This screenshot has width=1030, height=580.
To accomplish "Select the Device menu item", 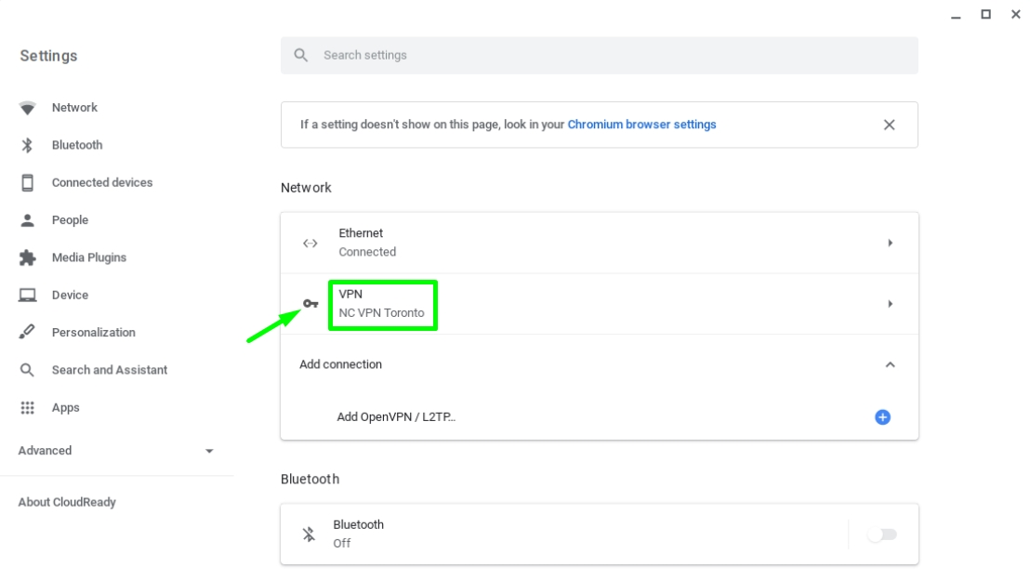I will click(70, 295).
